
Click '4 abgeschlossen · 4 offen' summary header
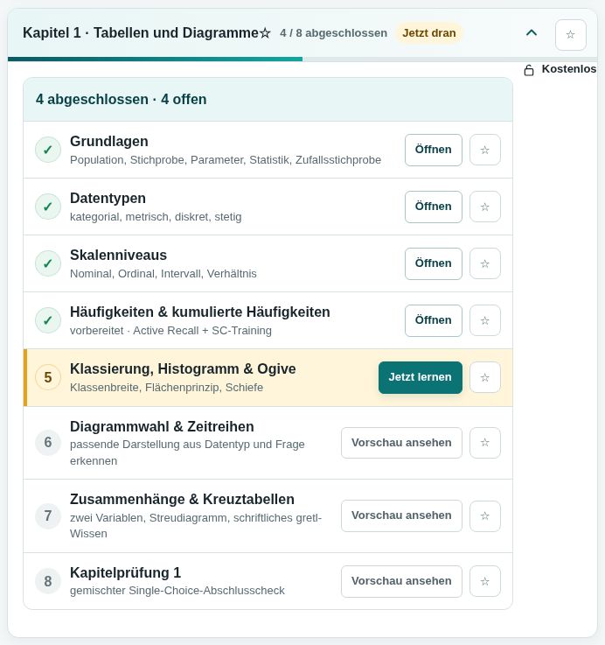(268, 100)
